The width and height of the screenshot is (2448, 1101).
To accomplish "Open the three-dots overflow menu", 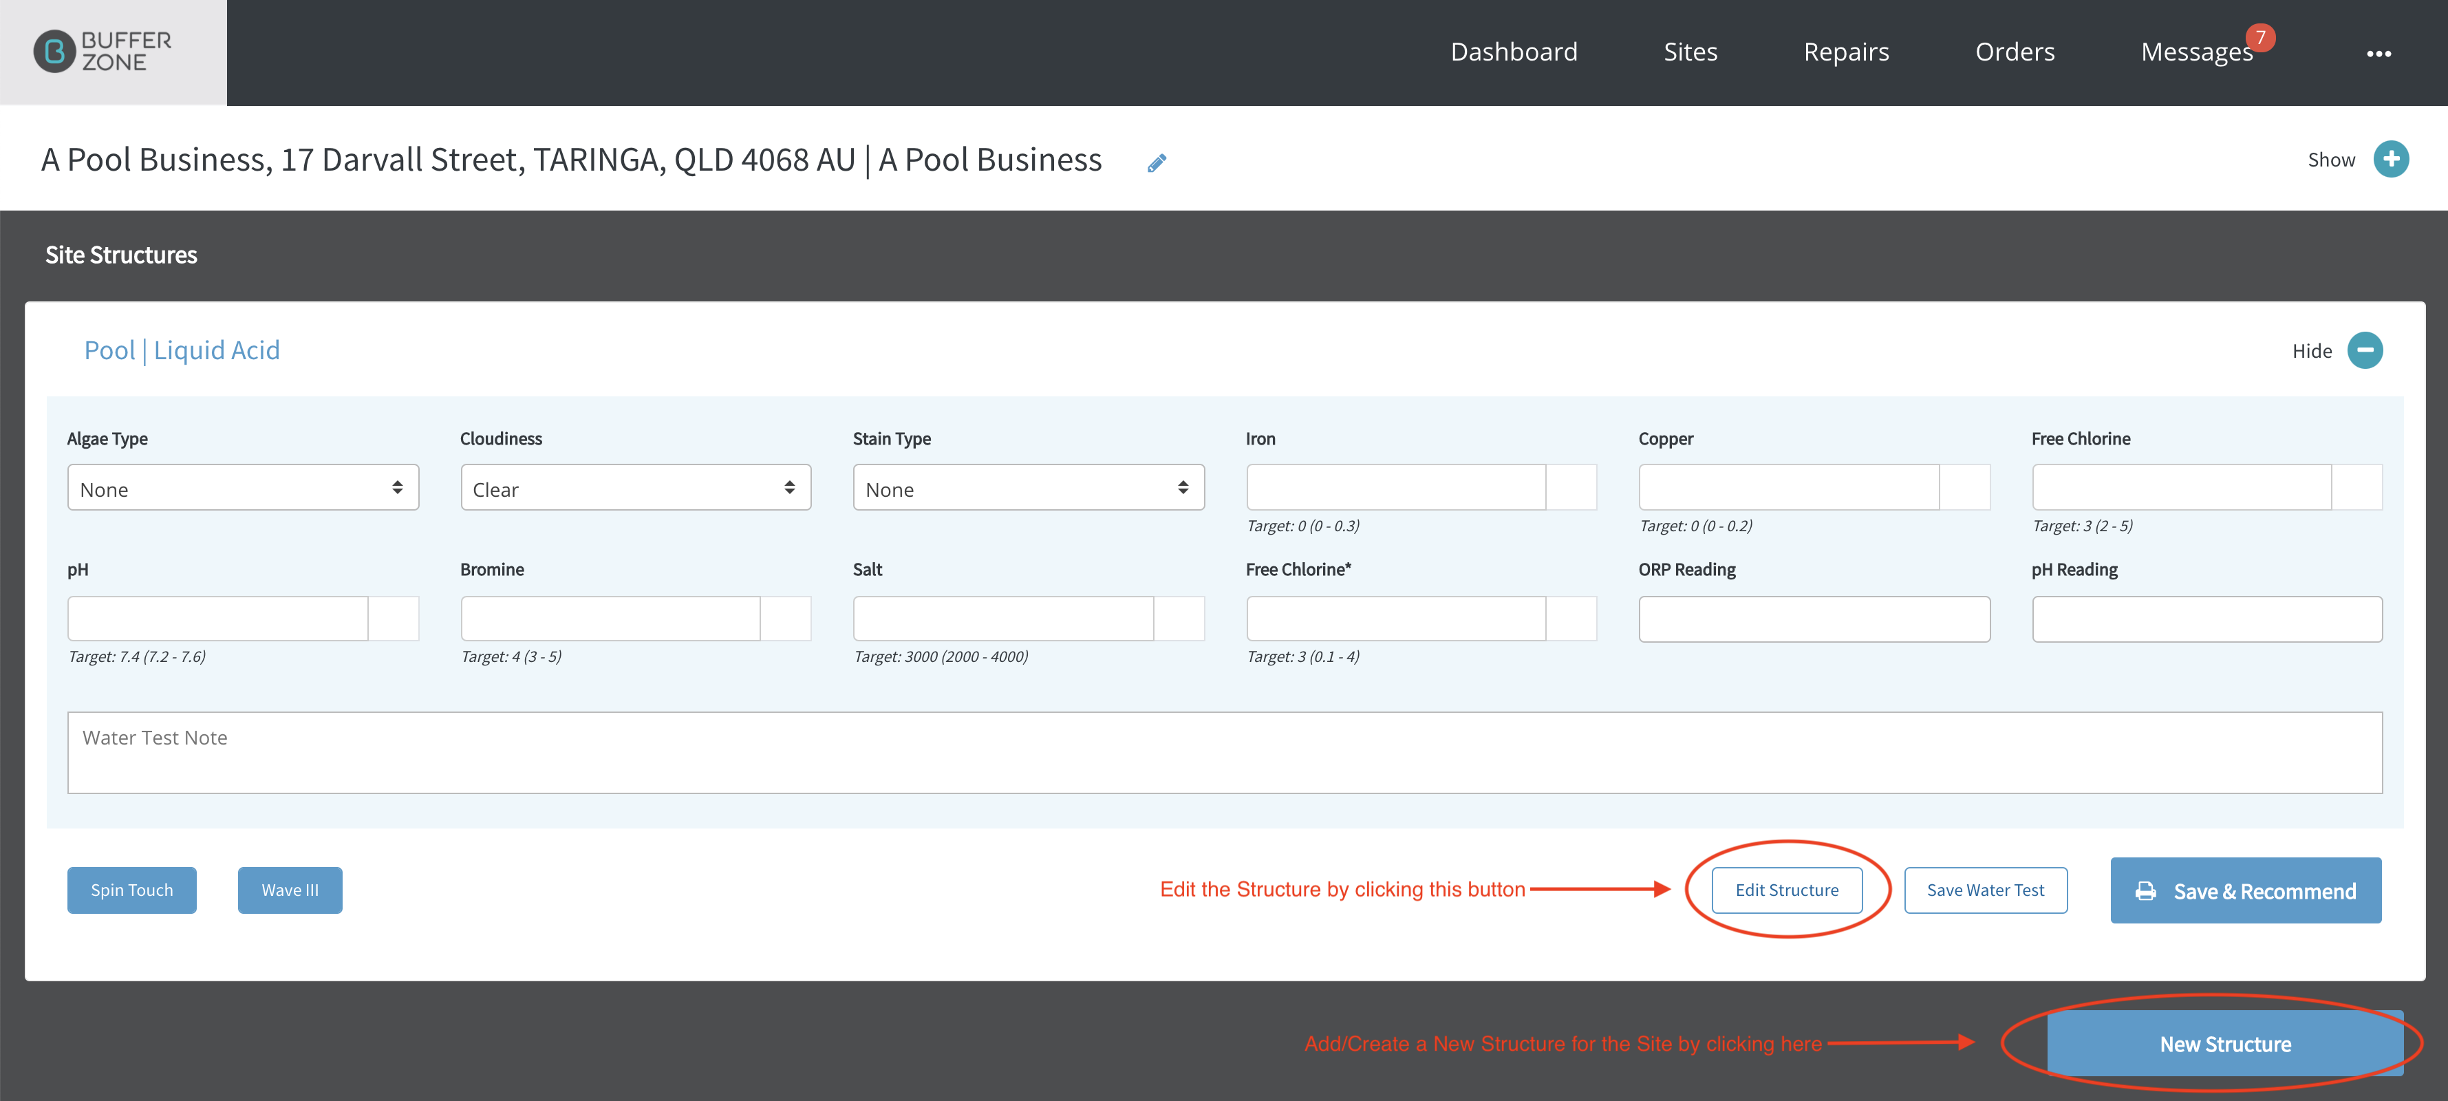I will tap(2379, 53).
